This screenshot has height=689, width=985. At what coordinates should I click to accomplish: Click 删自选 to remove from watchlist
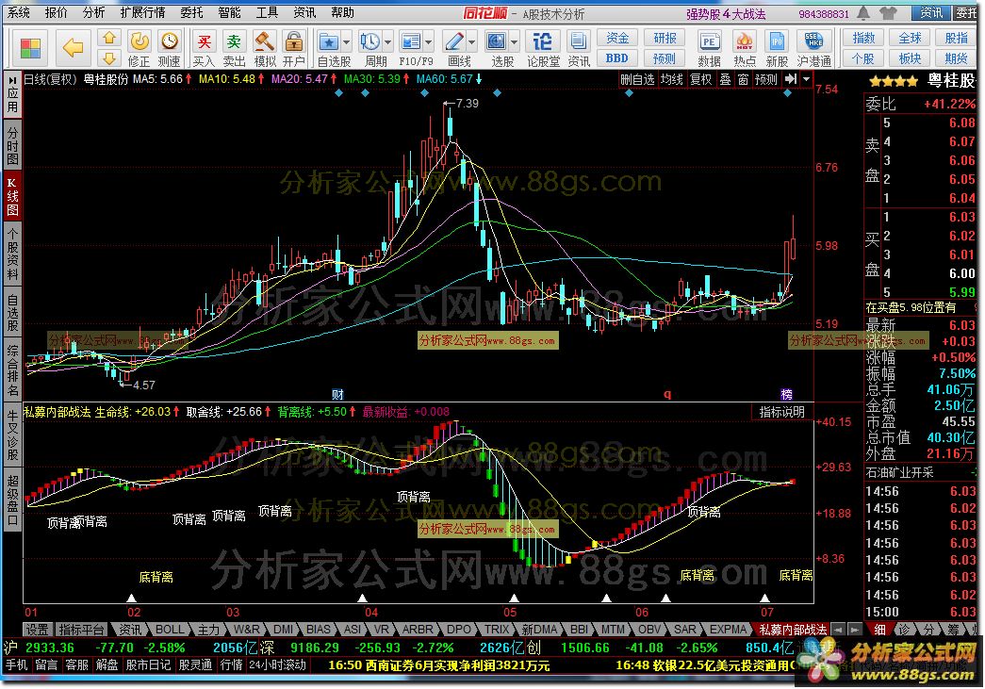tap(637, 80)
